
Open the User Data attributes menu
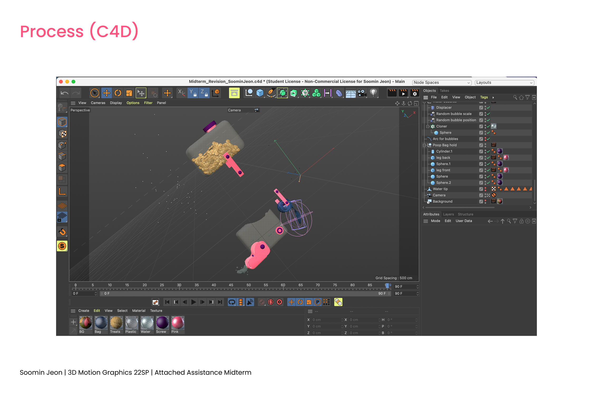(x=464, y=221)
